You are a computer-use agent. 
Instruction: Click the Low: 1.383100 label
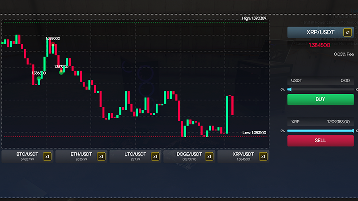(254, 133)
